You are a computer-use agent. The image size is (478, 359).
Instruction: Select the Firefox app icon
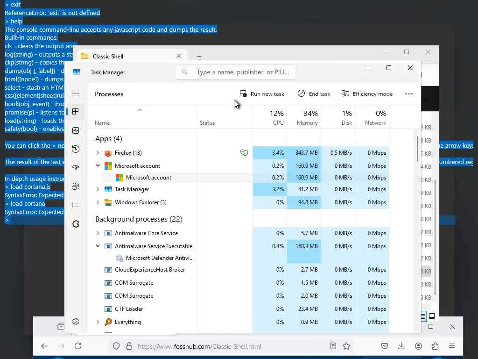point(108,153)
